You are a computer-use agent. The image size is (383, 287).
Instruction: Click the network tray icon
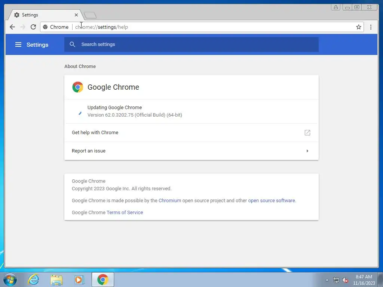[336, 280]
